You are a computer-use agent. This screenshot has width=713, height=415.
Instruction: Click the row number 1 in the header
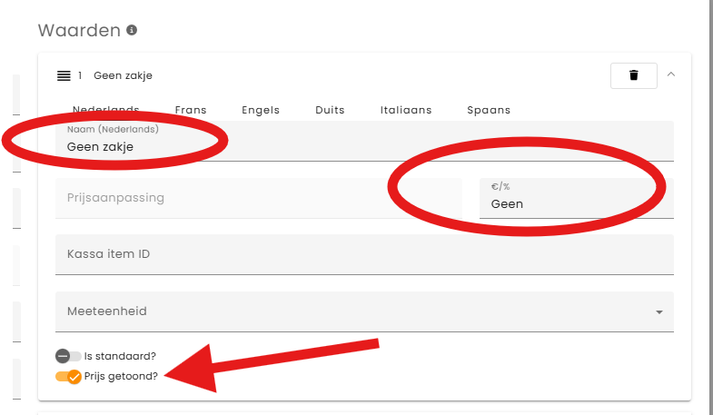80,75
